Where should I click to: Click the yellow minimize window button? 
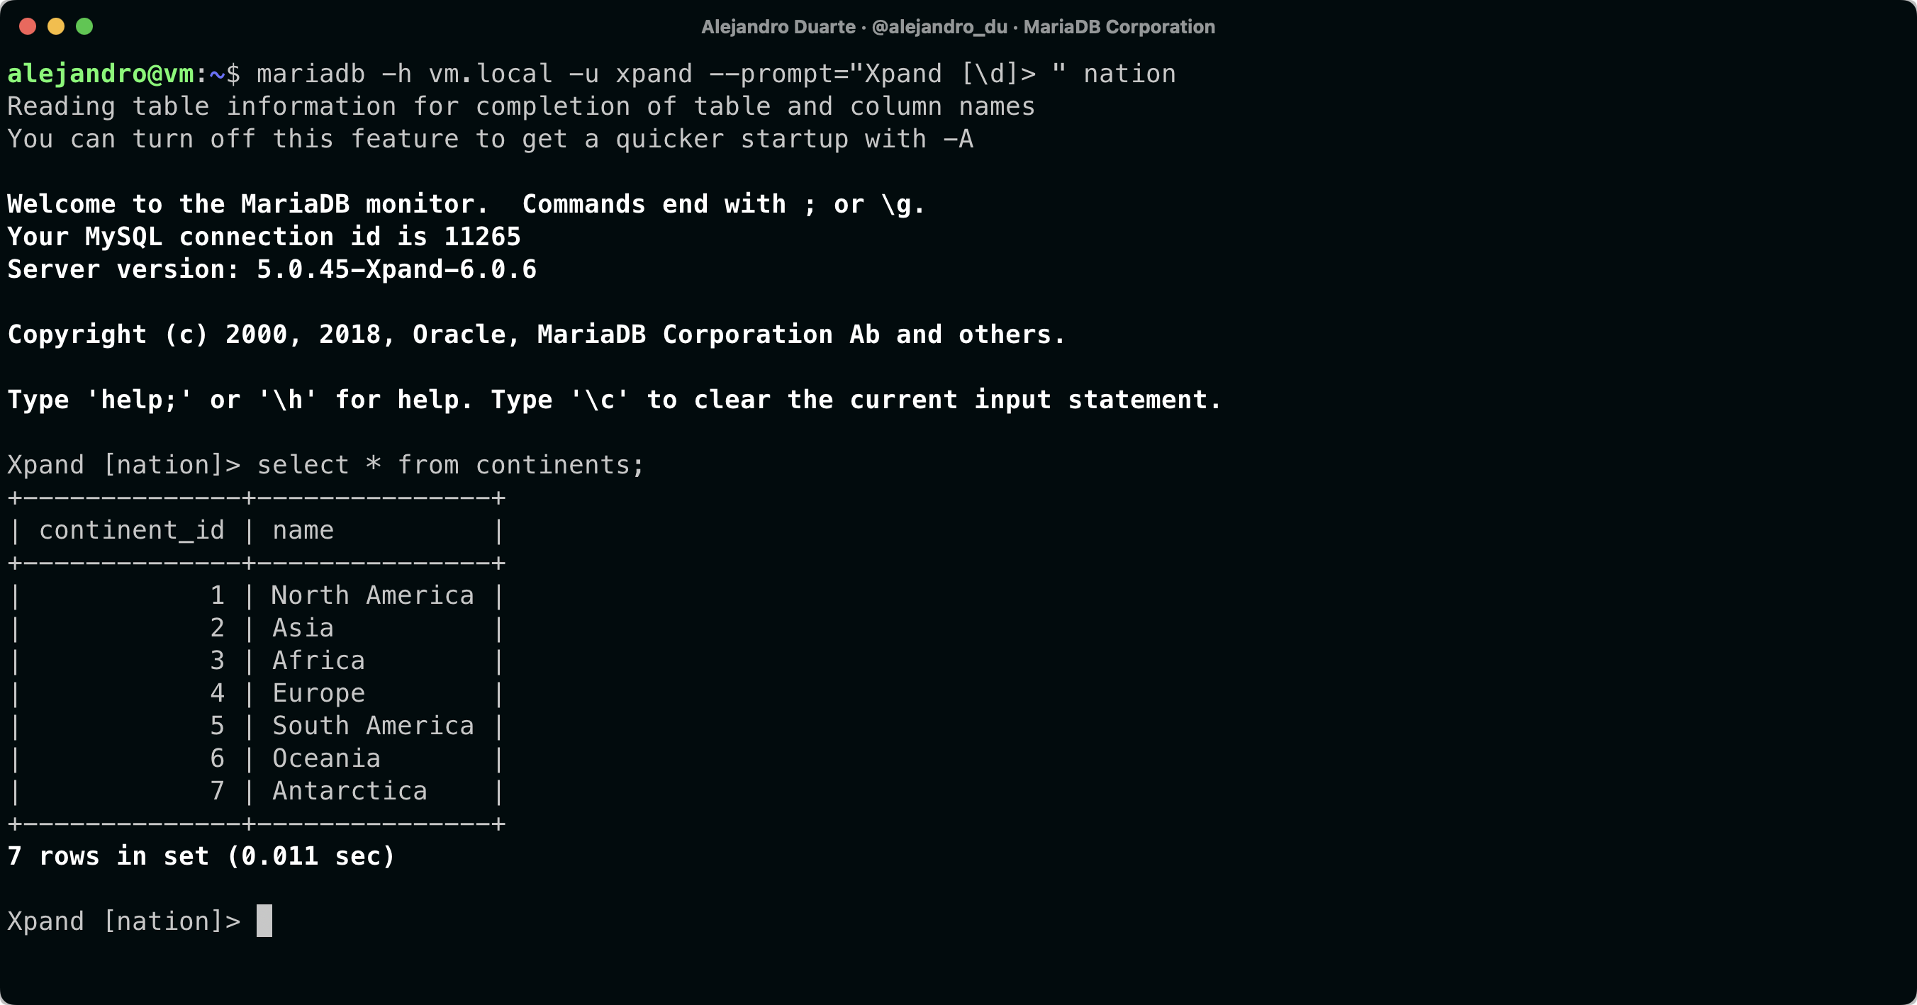[x=56, y=27]
